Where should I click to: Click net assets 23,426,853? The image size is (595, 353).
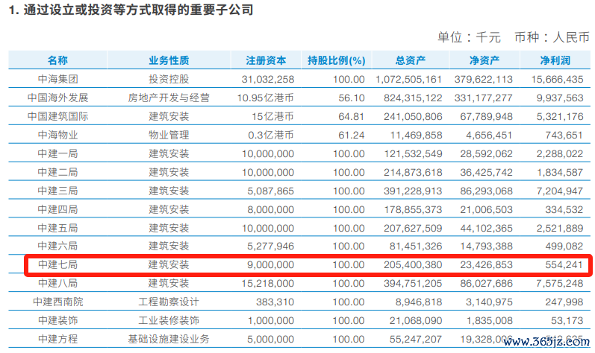[x=487, y=264]
